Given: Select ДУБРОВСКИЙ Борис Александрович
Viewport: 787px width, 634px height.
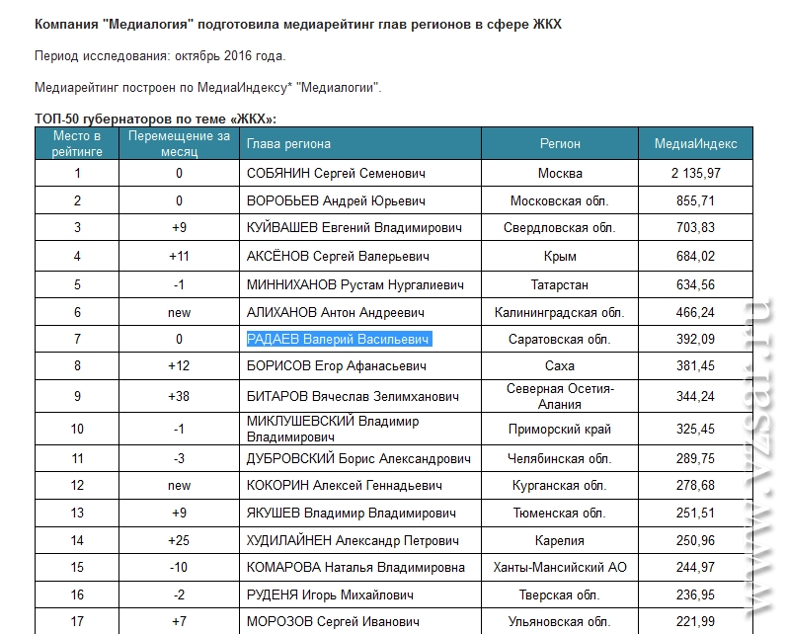Looking at the screenshot, I should [x=358, y=458].
